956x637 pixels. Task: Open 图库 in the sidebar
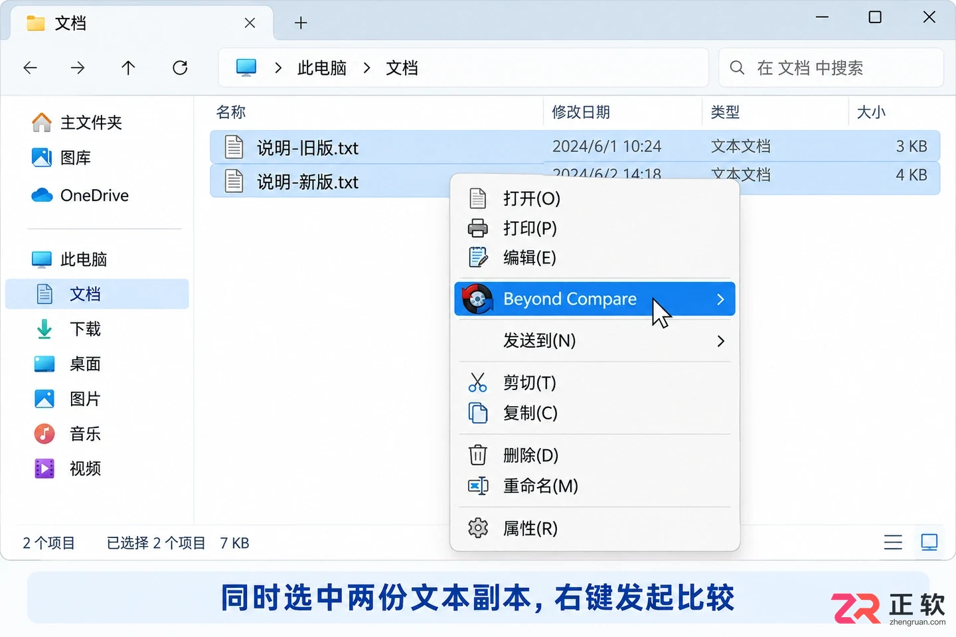[x=61, y=158]
